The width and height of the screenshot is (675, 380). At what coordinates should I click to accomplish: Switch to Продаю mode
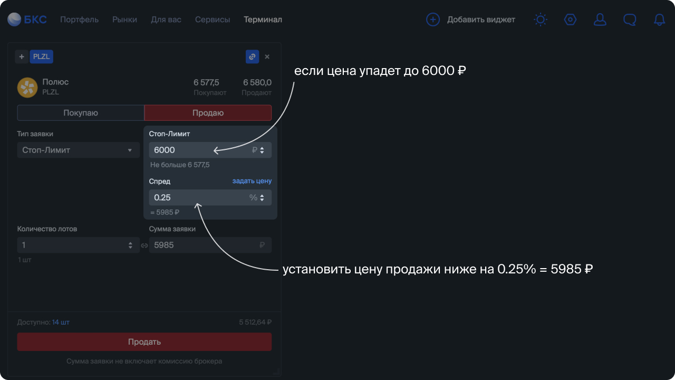coord(208,113)
